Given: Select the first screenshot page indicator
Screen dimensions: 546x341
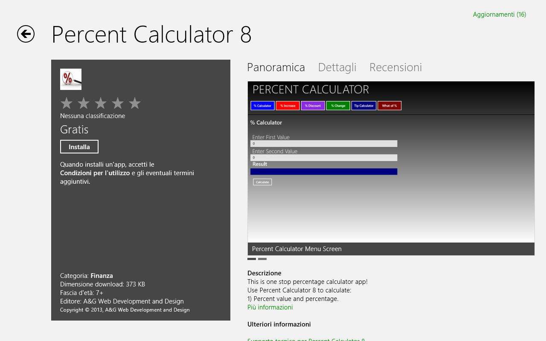Looking at the screenshot, I should pyautogui.click(x=252, y=259).
